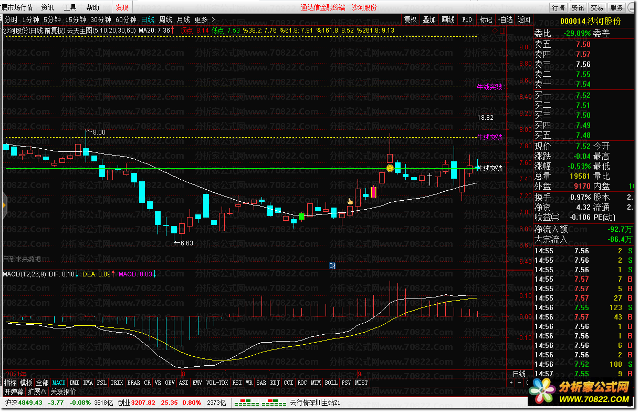
Task: Select the DMA indicator tab
Action: point(88,383)
